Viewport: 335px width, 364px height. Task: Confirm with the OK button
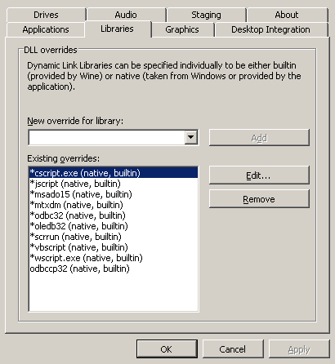pyautogui.click(x=167, y=349)
